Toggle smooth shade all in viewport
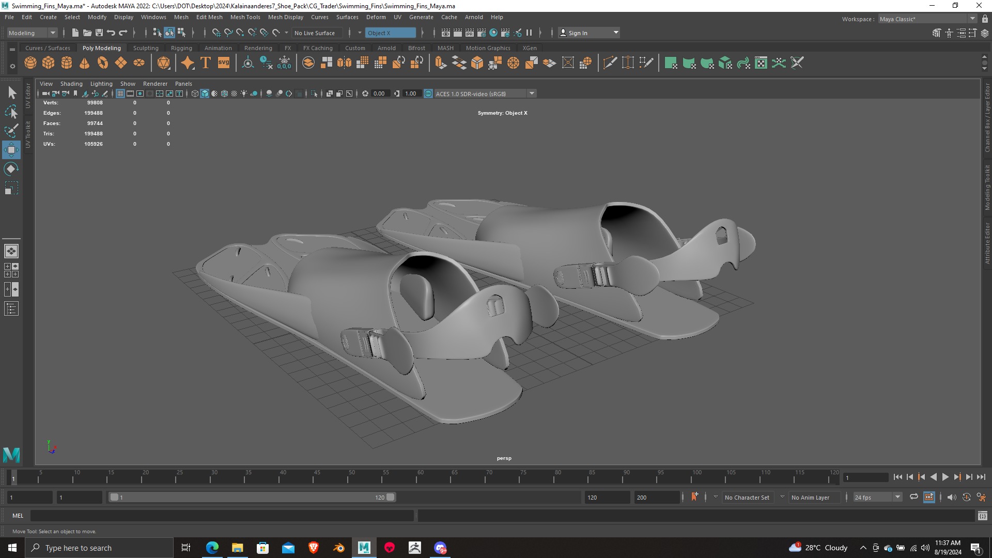This screenshot has height=558, width=992. pyautogui.click(x=205, y=94)
